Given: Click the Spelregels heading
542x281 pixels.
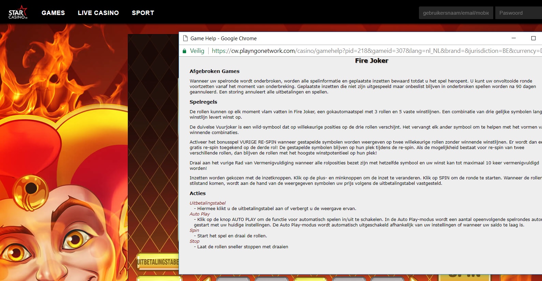Looking at the screenshot, I should click(x=203, y=102).
